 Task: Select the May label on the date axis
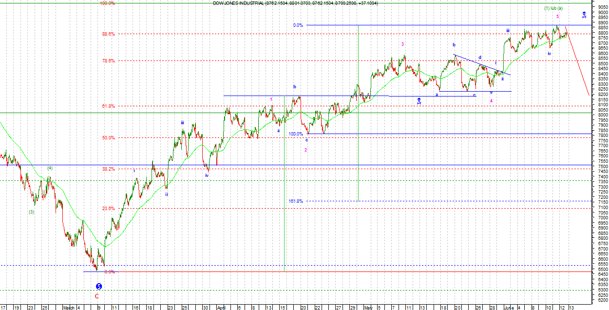(367, 308)
